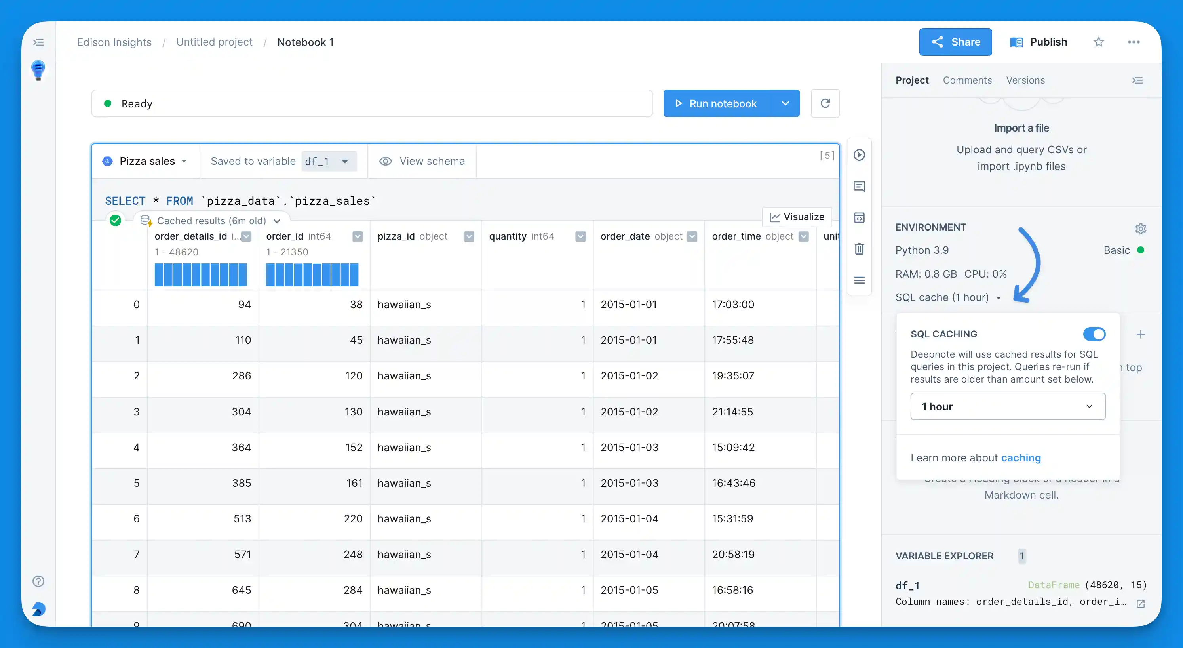This screenshot has width=1183, height=648.
Task: Switch to the Comments tab
Action: pyautogui.click(x=967, y=80)
